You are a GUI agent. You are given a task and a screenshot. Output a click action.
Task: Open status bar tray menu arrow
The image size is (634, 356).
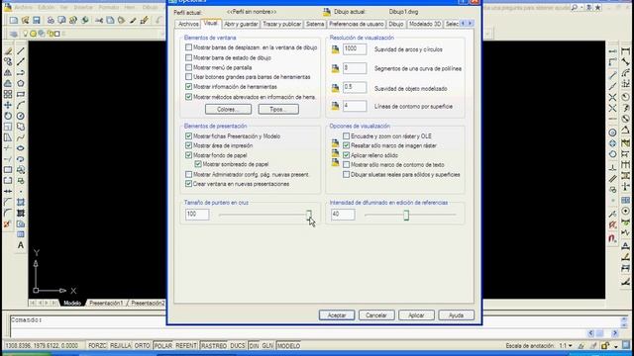616,346
